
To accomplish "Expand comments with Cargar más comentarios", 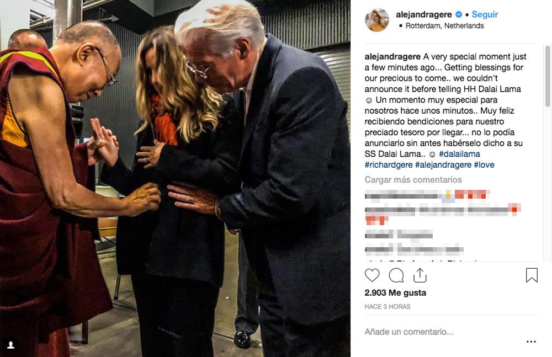I will (413, 179).
